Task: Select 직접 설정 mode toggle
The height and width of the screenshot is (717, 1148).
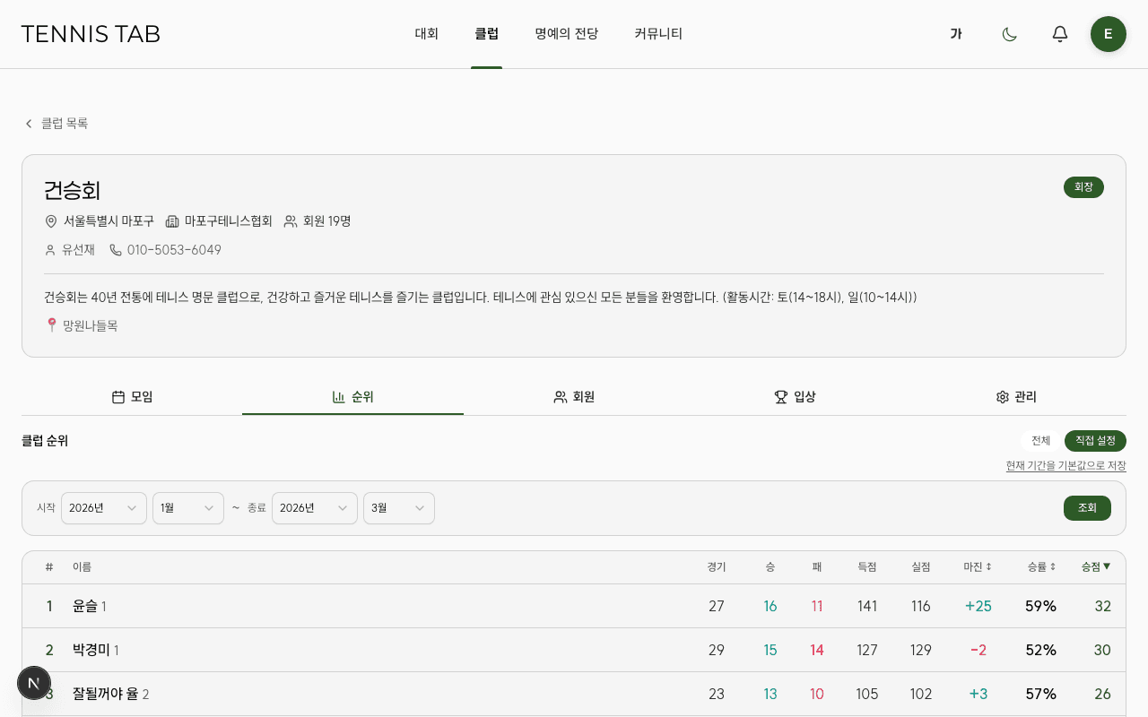Action: click(1095, 440)
